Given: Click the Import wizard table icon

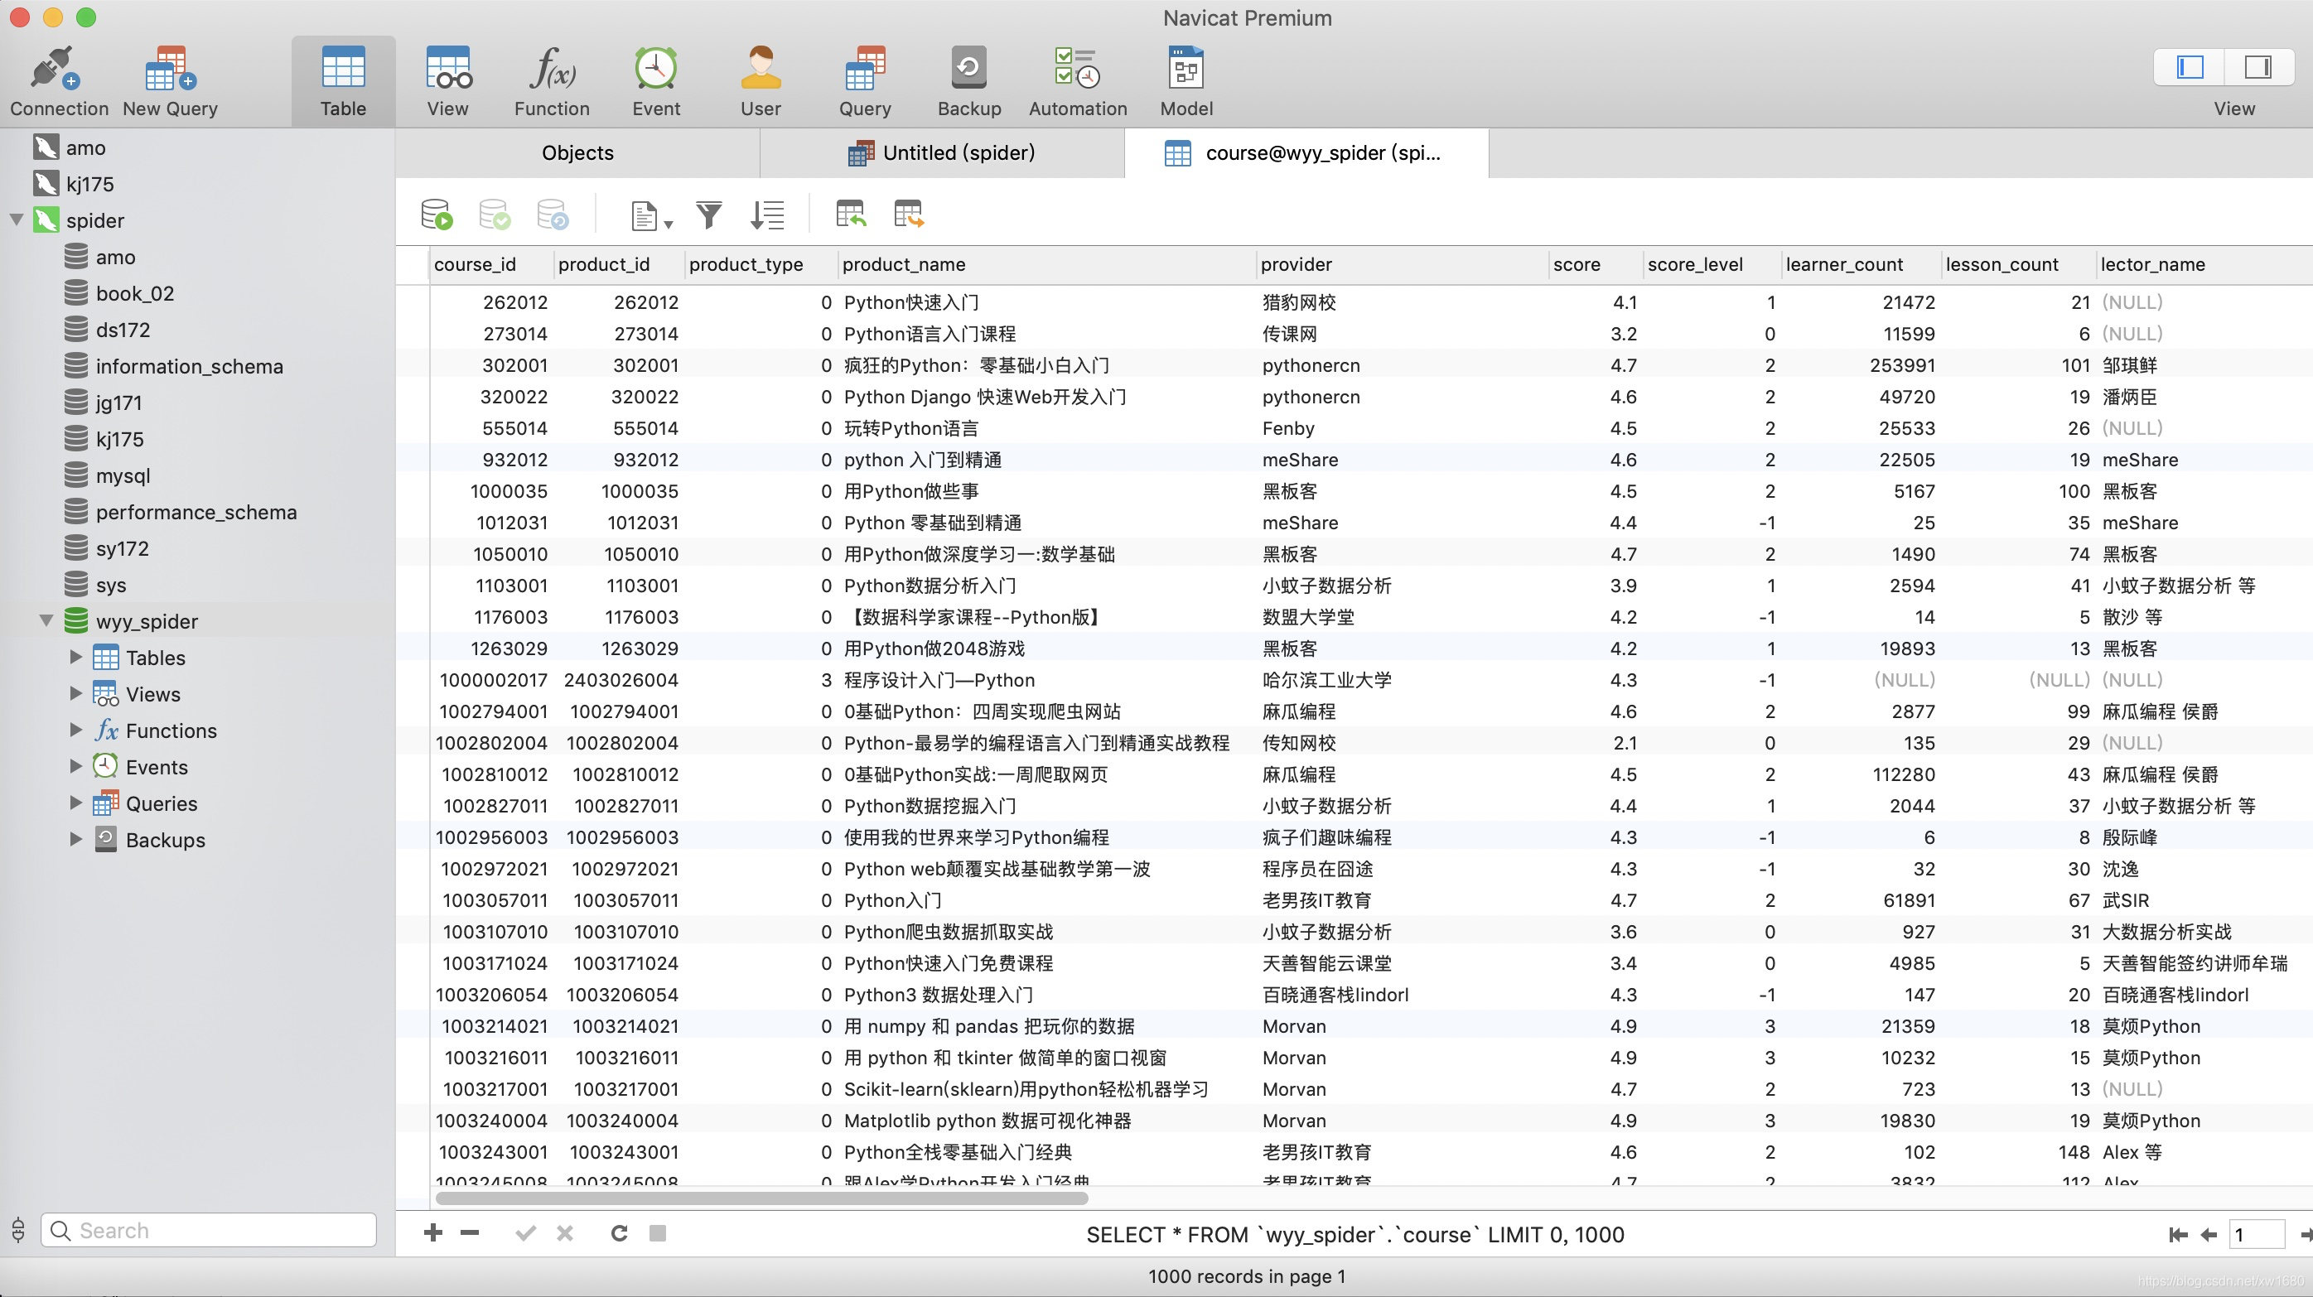Looking at the screenshot, I should coord(850,215).
